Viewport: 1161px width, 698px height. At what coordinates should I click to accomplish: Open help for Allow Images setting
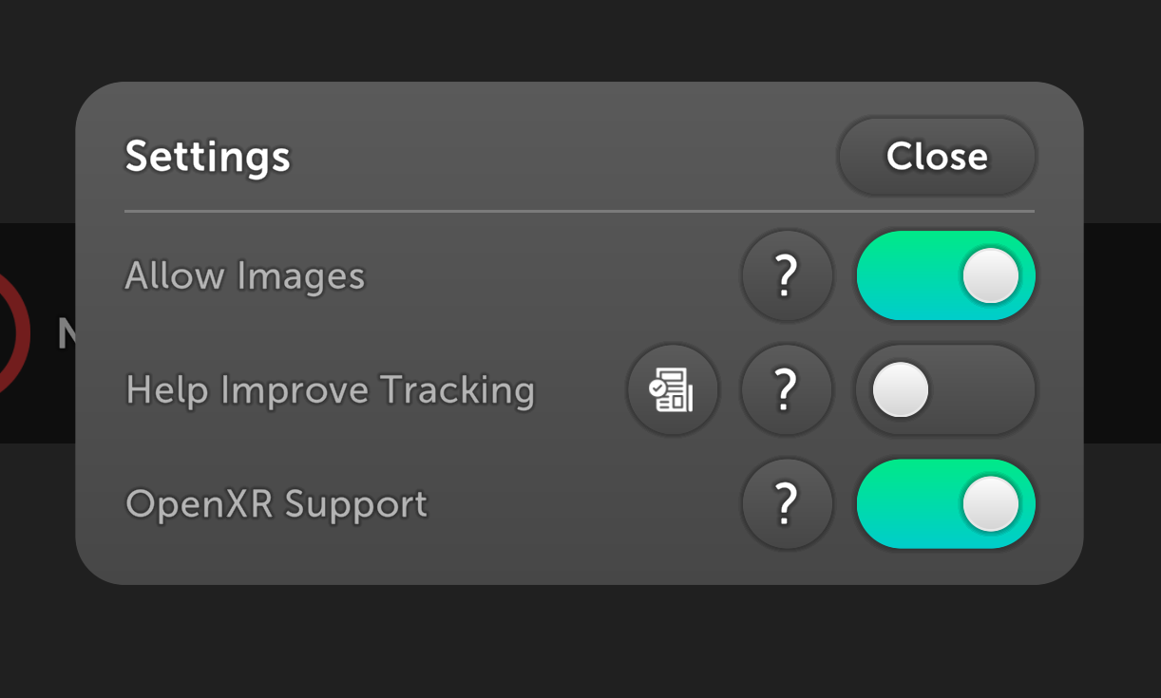point(787,276)
